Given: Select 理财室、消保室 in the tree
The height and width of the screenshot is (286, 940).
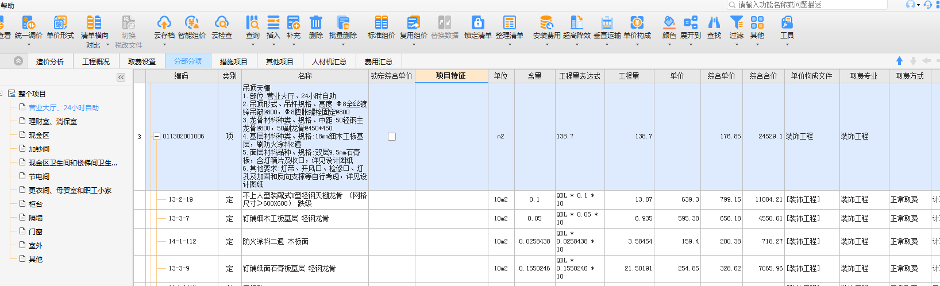Looking at the screenshot, I should click(53, 121).
